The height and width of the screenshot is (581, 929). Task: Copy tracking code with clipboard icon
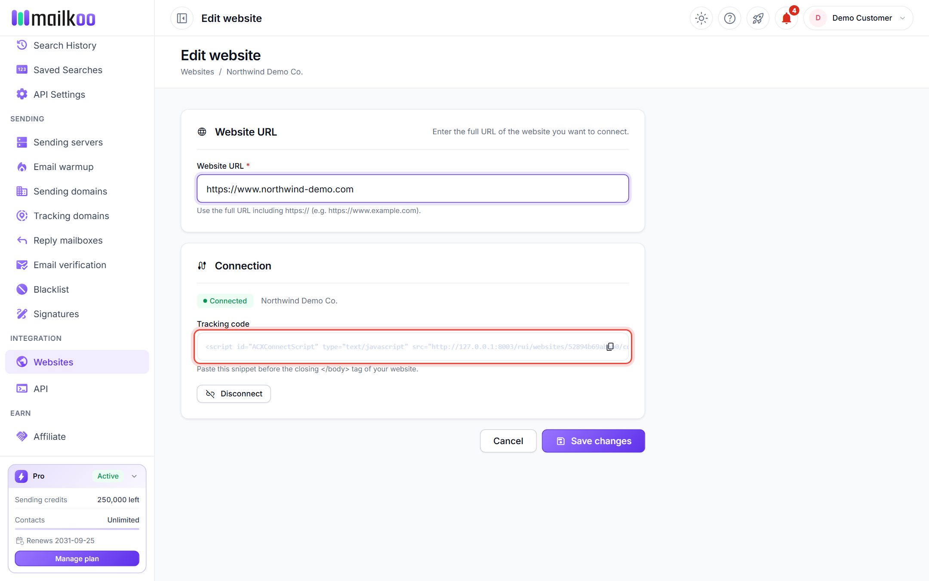[x=610, y=346]
